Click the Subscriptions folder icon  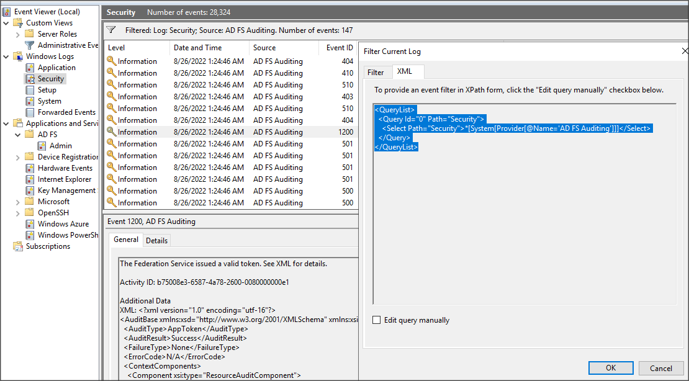click(x=18, y=246)
